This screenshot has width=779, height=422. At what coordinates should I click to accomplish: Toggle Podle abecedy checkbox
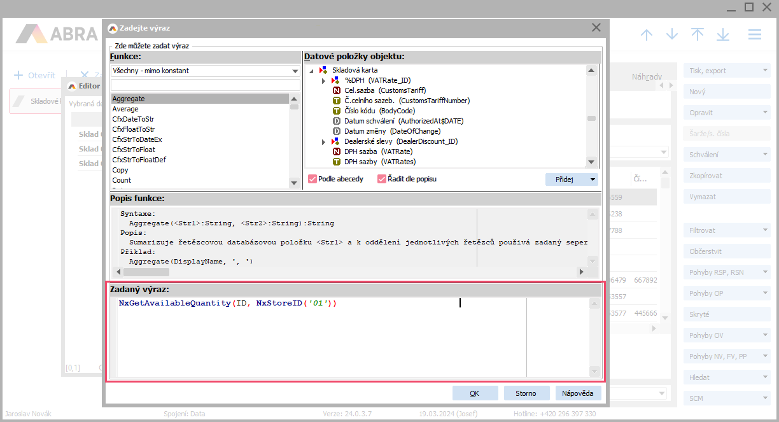(x=312, y=179)
